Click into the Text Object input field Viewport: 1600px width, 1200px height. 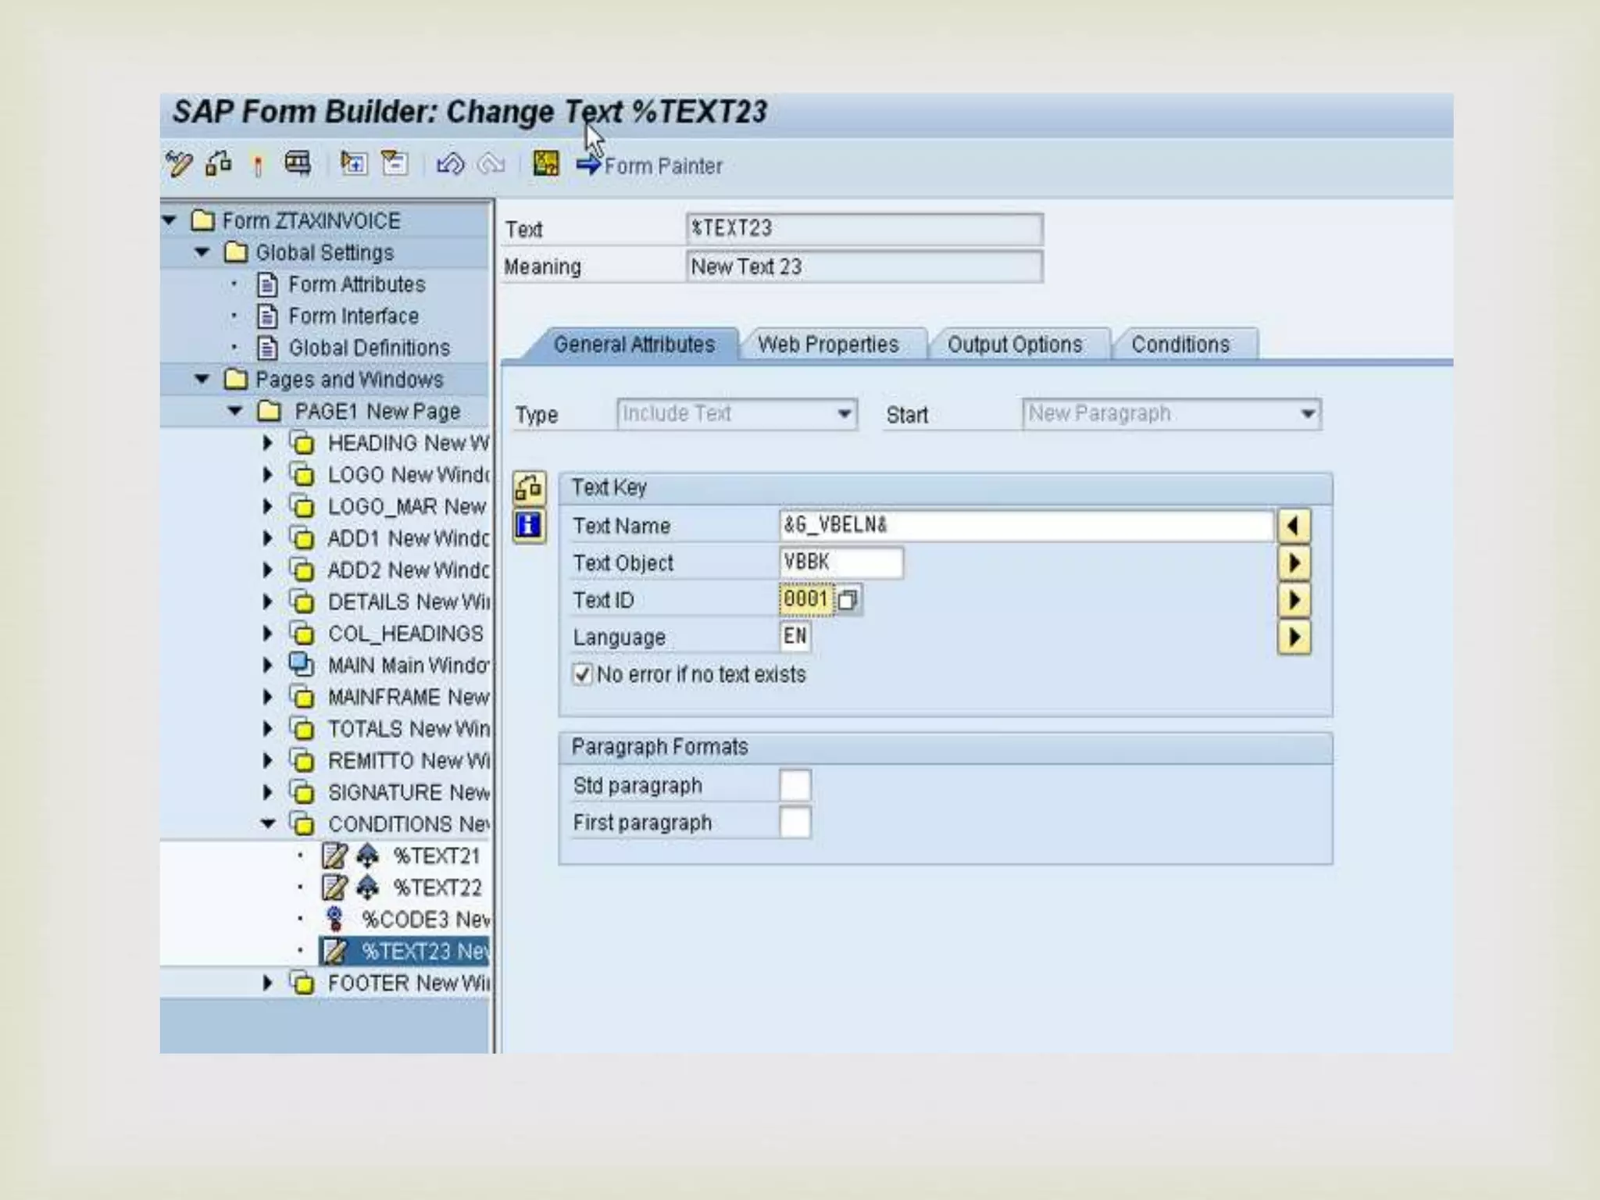tap(841, 562)
